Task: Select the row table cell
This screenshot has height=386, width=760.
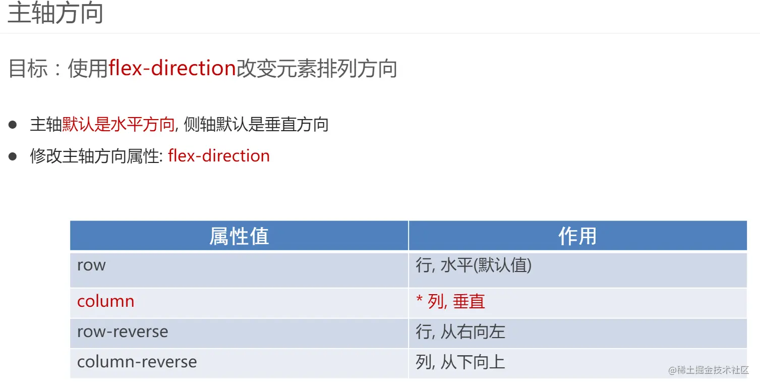Action: [x=239, y=269]
